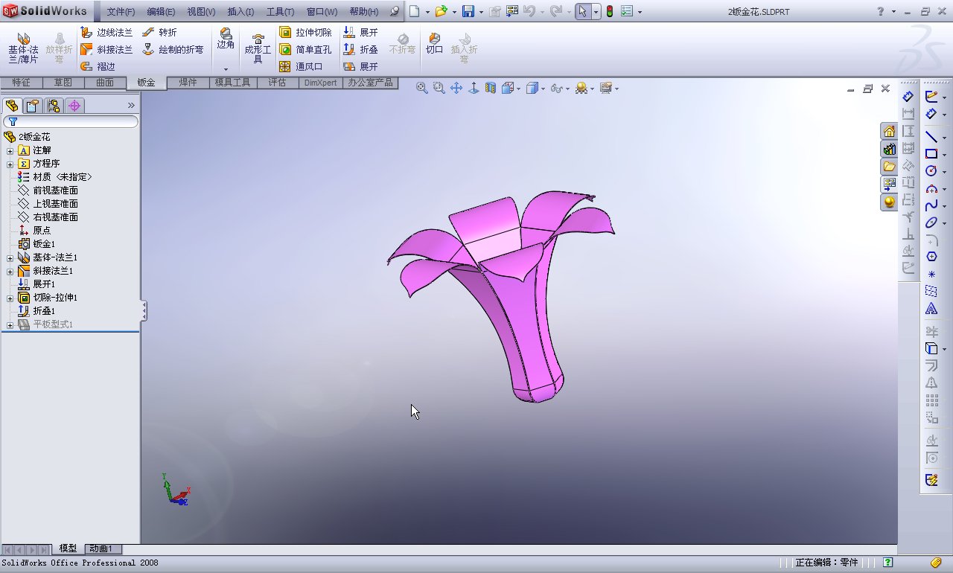Create a new document

pos(414,11)
